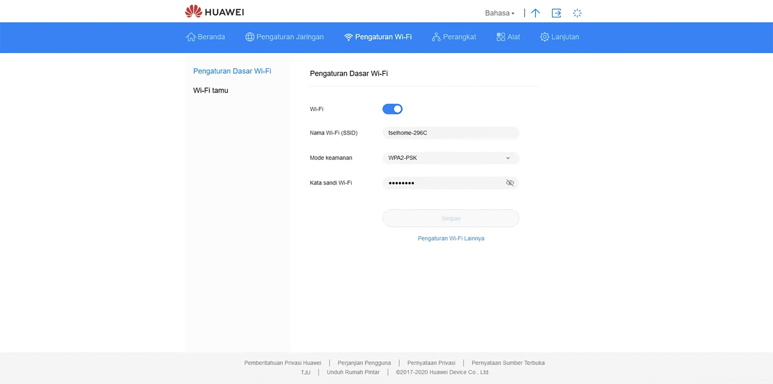Click the globe icon for Pengaturan Jaringan
Screen dimensions: 773x384
click(250, 37)
